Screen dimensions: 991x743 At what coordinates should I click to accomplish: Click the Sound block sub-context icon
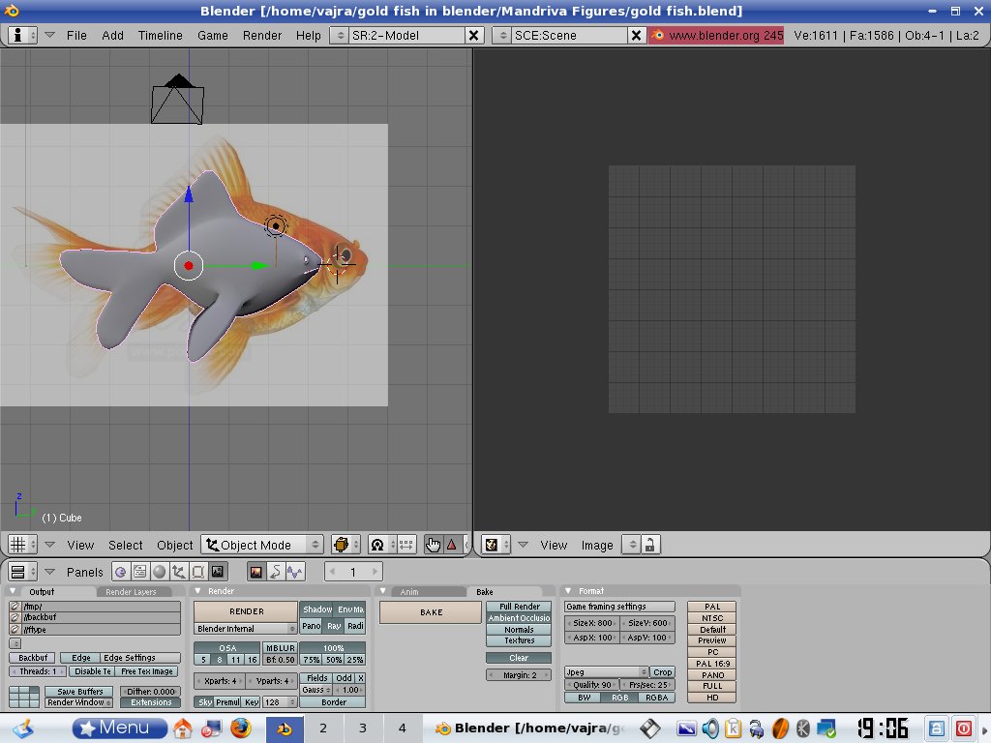click(294, 572)
